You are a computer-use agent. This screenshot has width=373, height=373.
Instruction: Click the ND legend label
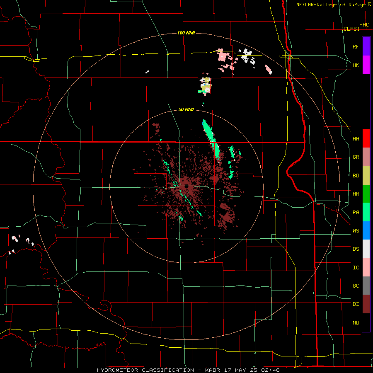click(356, 323)
